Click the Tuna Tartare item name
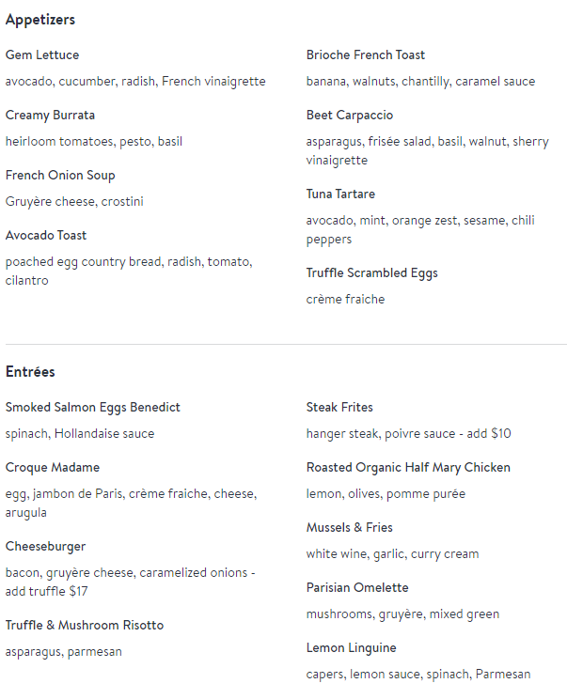The image size is (567, 699). point(340,194)
